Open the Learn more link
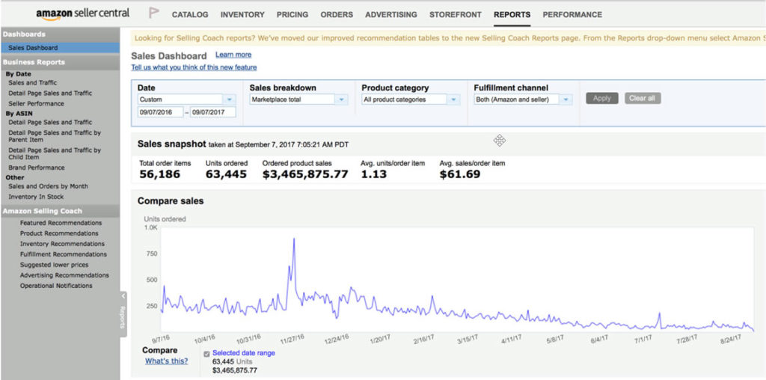766x380 pixels. pos(233,55)
